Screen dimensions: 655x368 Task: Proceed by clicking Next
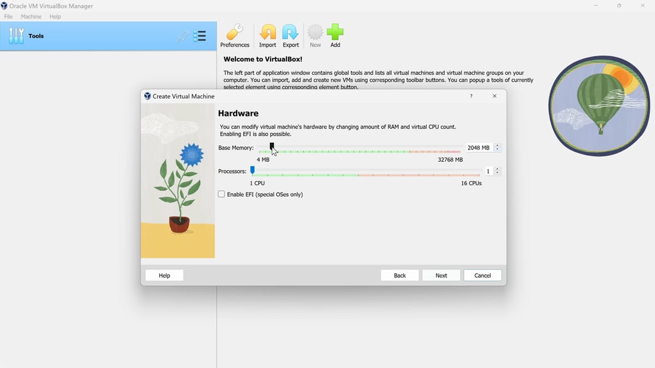click(441, 275)
